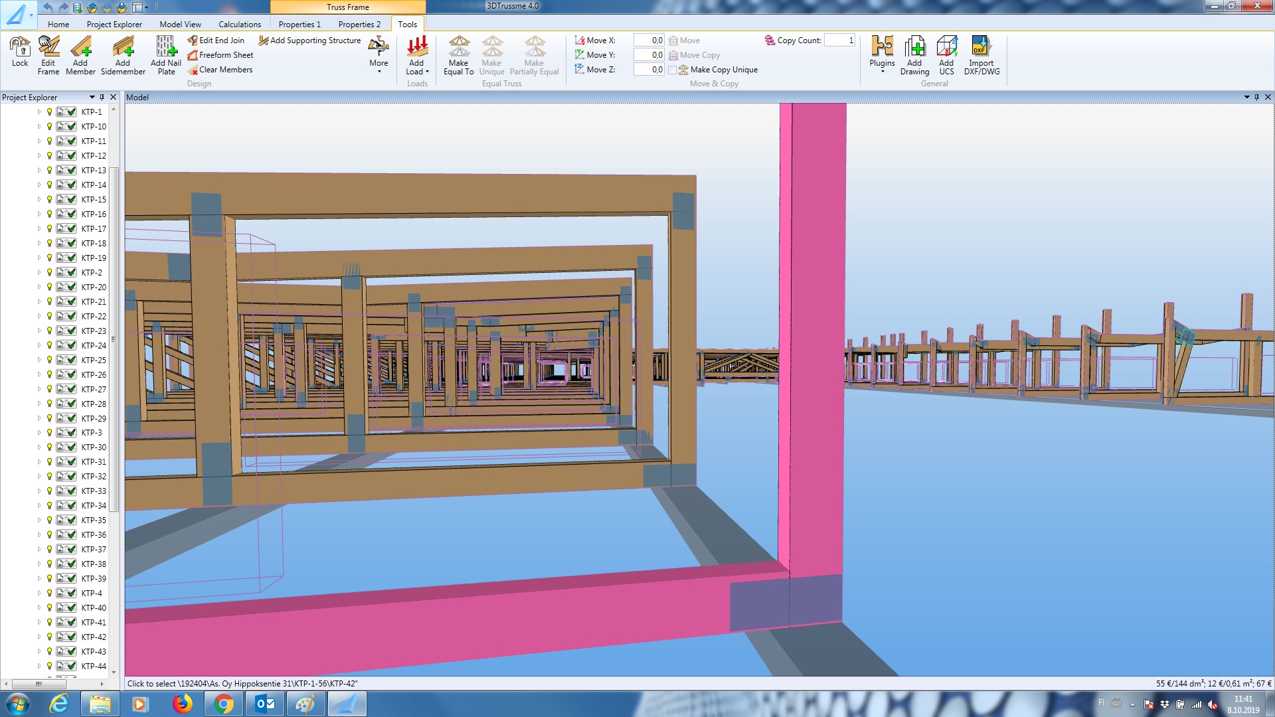Click the Lock tool icon
The image size is (1275, 717).
click(20, 46)
